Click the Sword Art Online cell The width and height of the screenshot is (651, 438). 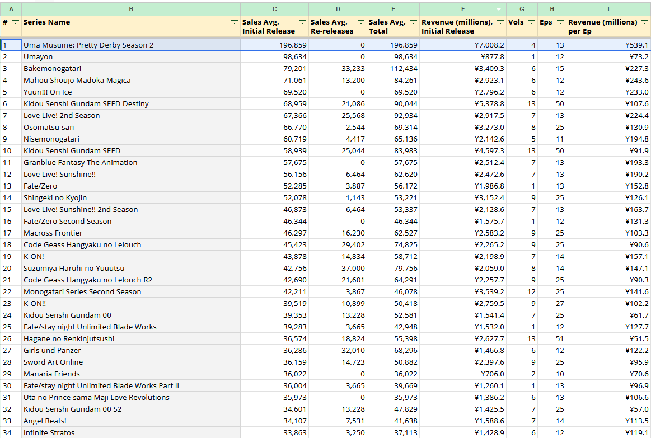coord(131,362)
